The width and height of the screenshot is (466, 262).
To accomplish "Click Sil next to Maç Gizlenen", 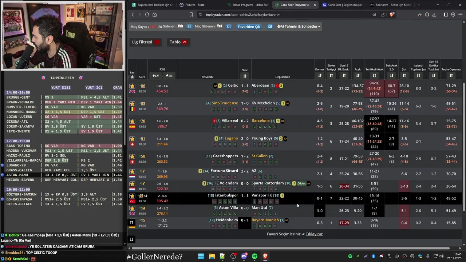I will click(229, 27).
